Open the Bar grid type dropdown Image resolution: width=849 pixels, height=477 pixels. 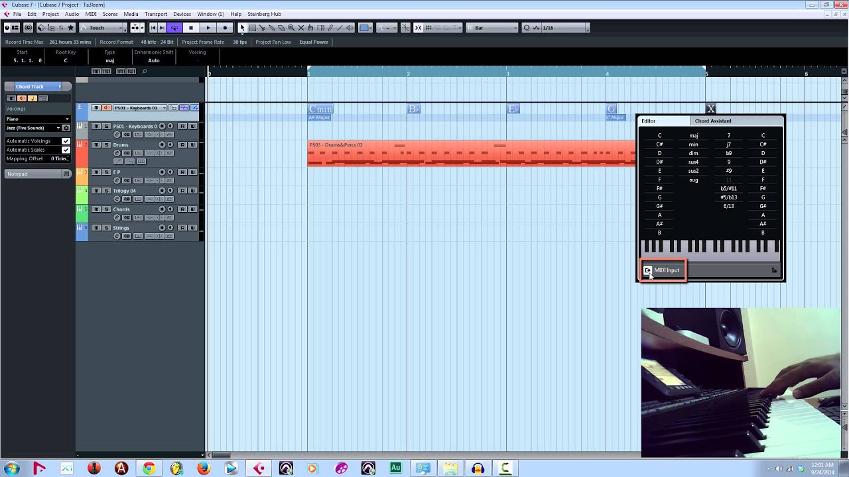pos(491,28)
